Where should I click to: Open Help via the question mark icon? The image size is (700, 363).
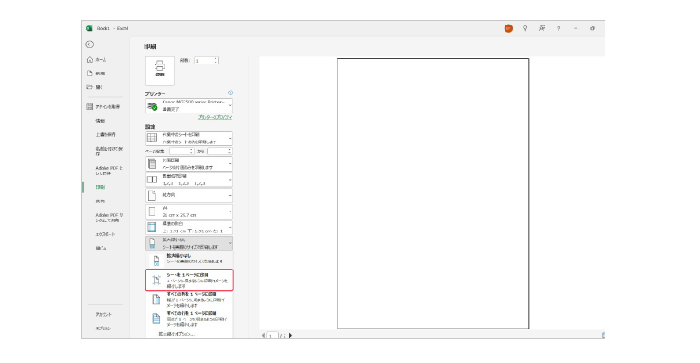(558, 28)
